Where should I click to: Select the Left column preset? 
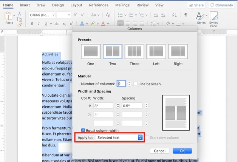(156, 51)
